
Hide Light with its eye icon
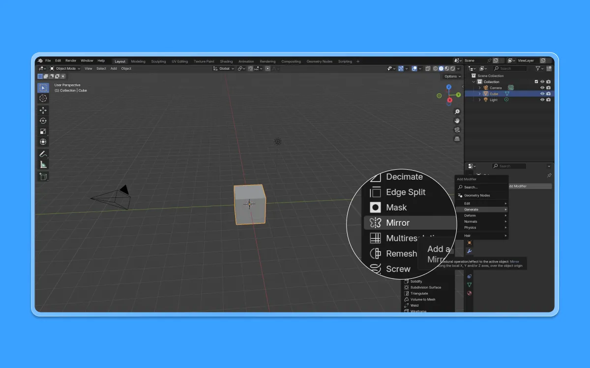542,100
